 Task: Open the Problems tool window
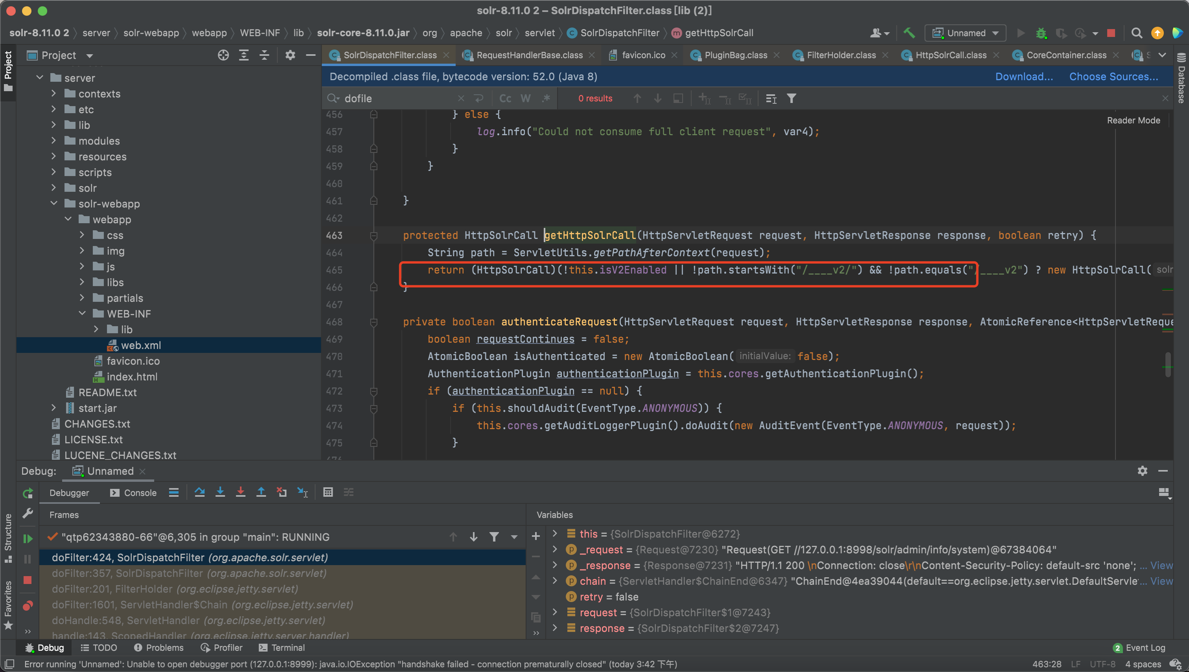158,648
